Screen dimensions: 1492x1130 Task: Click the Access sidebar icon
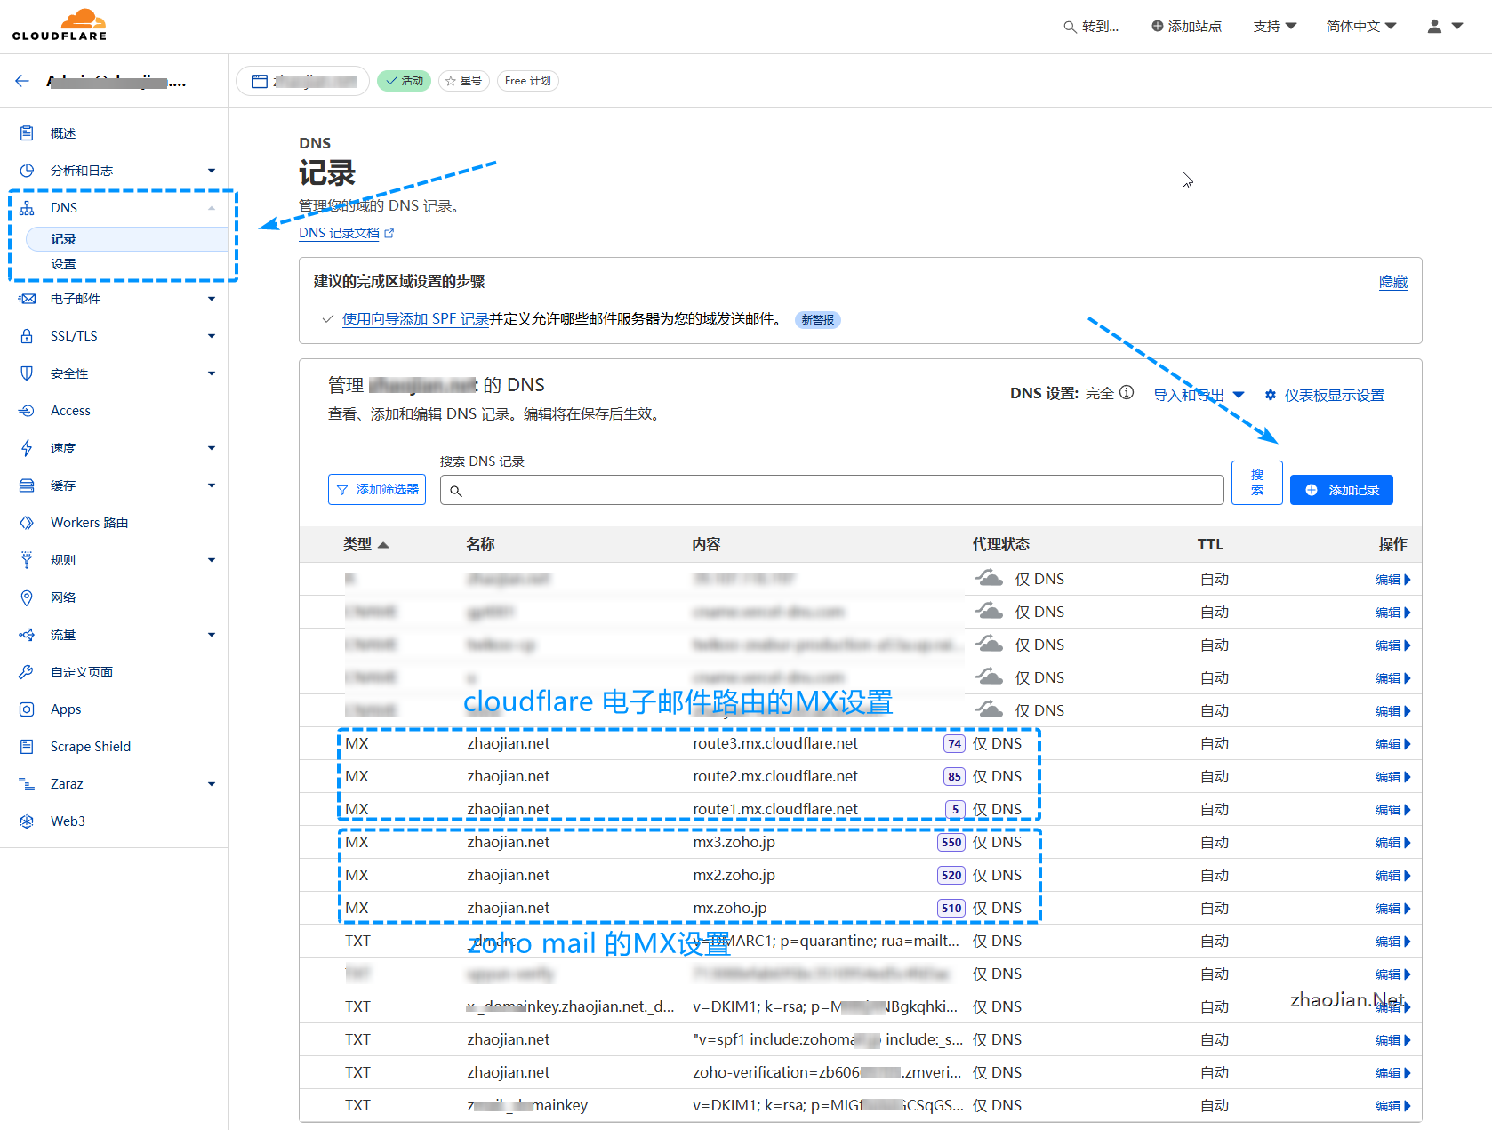[x=27, y=411]
